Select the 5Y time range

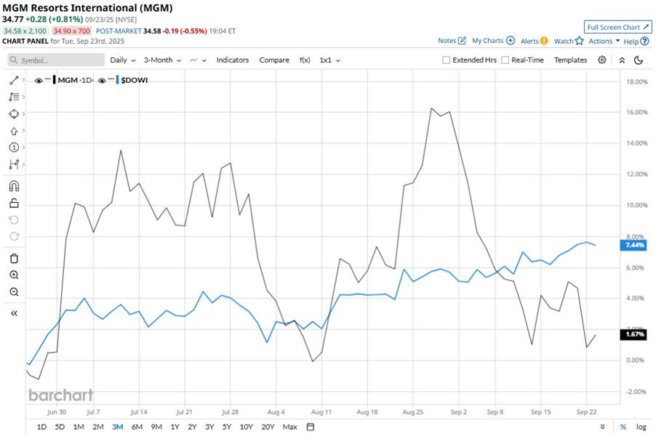[227, 427]
